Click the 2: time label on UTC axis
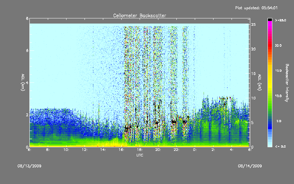This screenshot has width=294, height=184. coord(213,150)
